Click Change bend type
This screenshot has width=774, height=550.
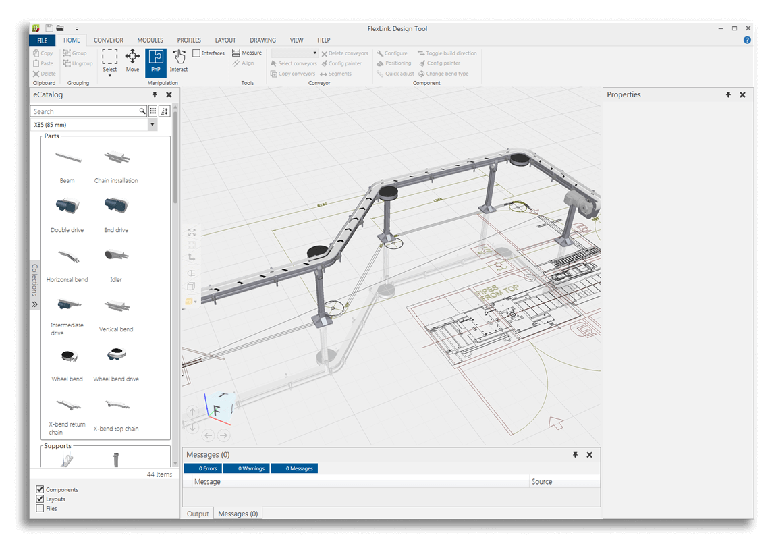(444, 74)
